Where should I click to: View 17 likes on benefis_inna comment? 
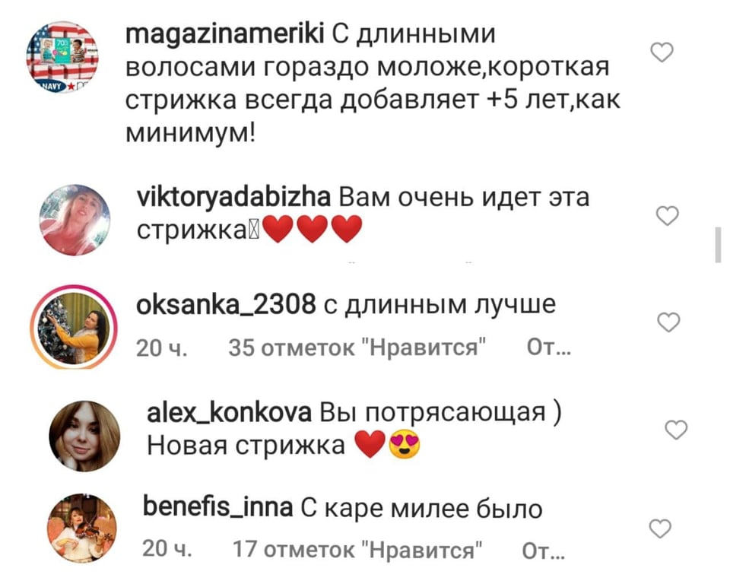(357, 549)
